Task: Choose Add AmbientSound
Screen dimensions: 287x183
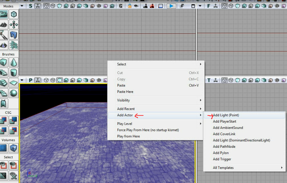Action: pos(244,128)
